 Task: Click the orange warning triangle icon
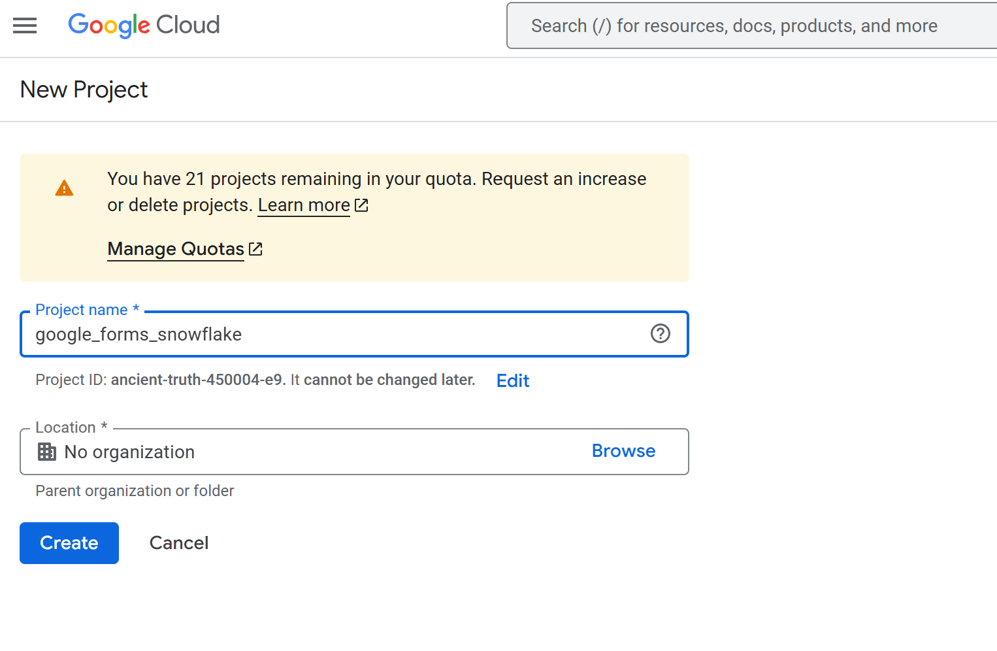(x=64, y=189)
